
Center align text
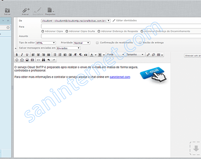pos(38,55)
